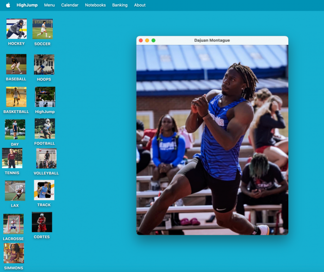This screenshot has width=324, height=272.
Task: Open the CORTES desktop icon
Action: (42, 222)
